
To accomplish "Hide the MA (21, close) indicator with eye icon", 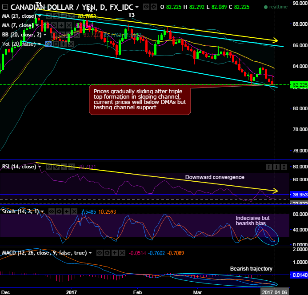I will tap(48, 16).
